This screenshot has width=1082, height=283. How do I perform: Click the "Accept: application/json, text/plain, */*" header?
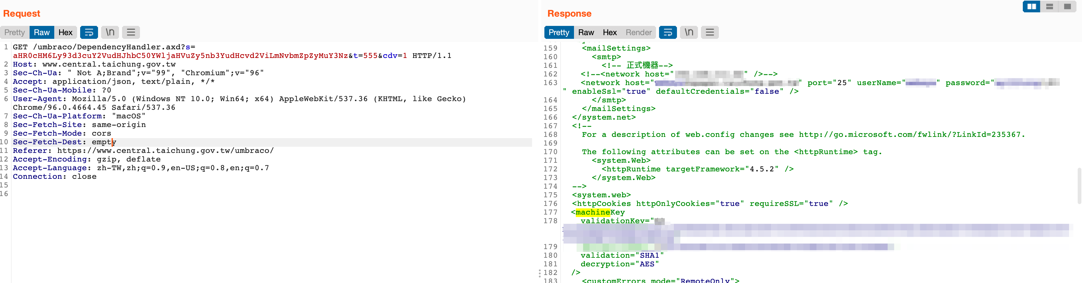pyautogui.click(x=114, y=81)
